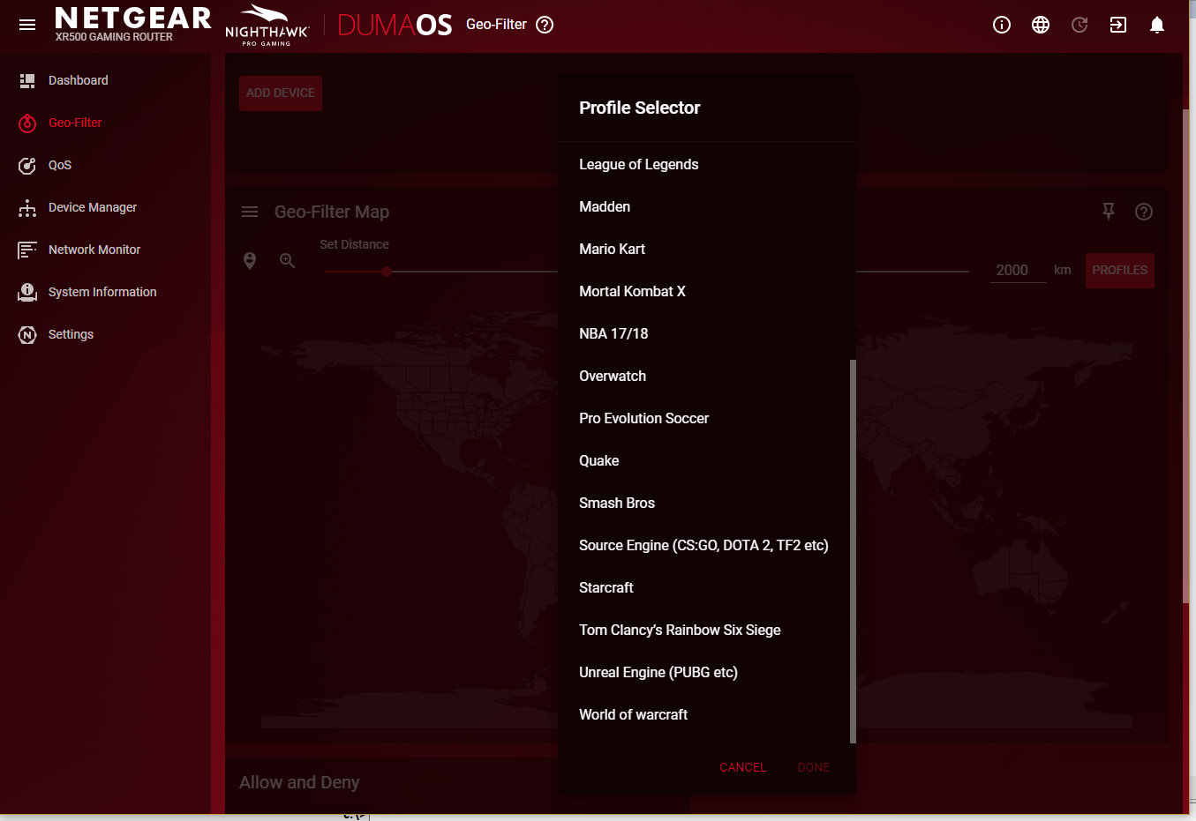Screen dimensions: 1196x821
Task: Click the reboot refresh icon in header
Action: (1079, 25)
